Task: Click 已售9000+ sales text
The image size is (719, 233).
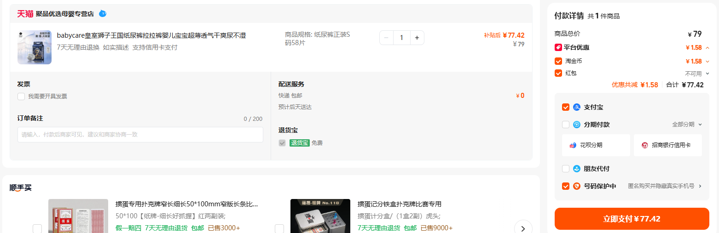Action: [x=436, y=228]
